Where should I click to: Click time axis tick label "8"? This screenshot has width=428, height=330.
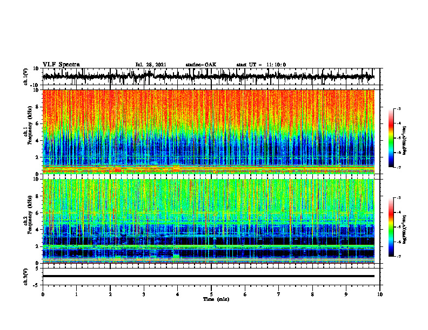pos(312,294)
